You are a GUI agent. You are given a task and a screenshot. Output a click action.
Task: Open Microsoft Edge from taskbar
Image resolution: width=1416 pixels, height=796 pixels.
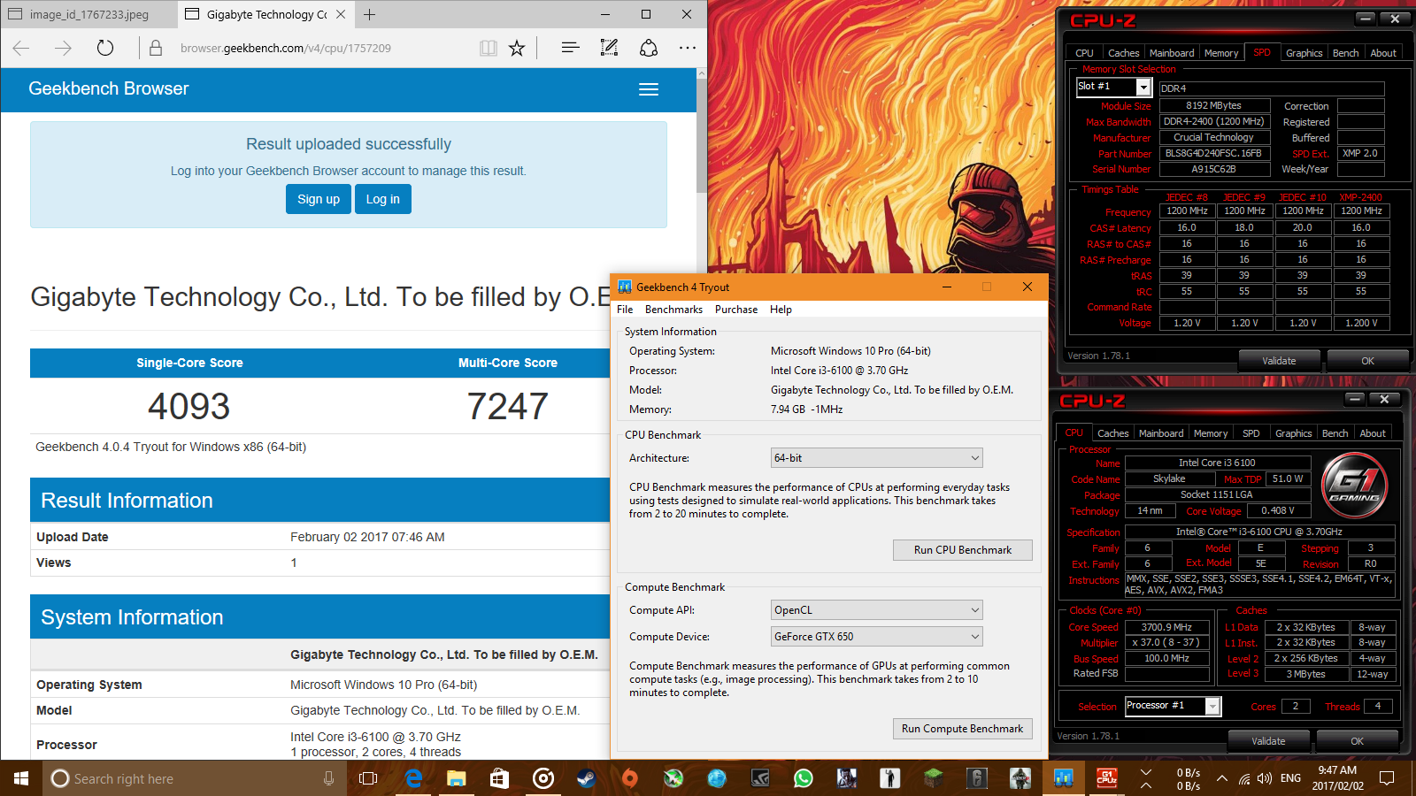tap(412, 778)
